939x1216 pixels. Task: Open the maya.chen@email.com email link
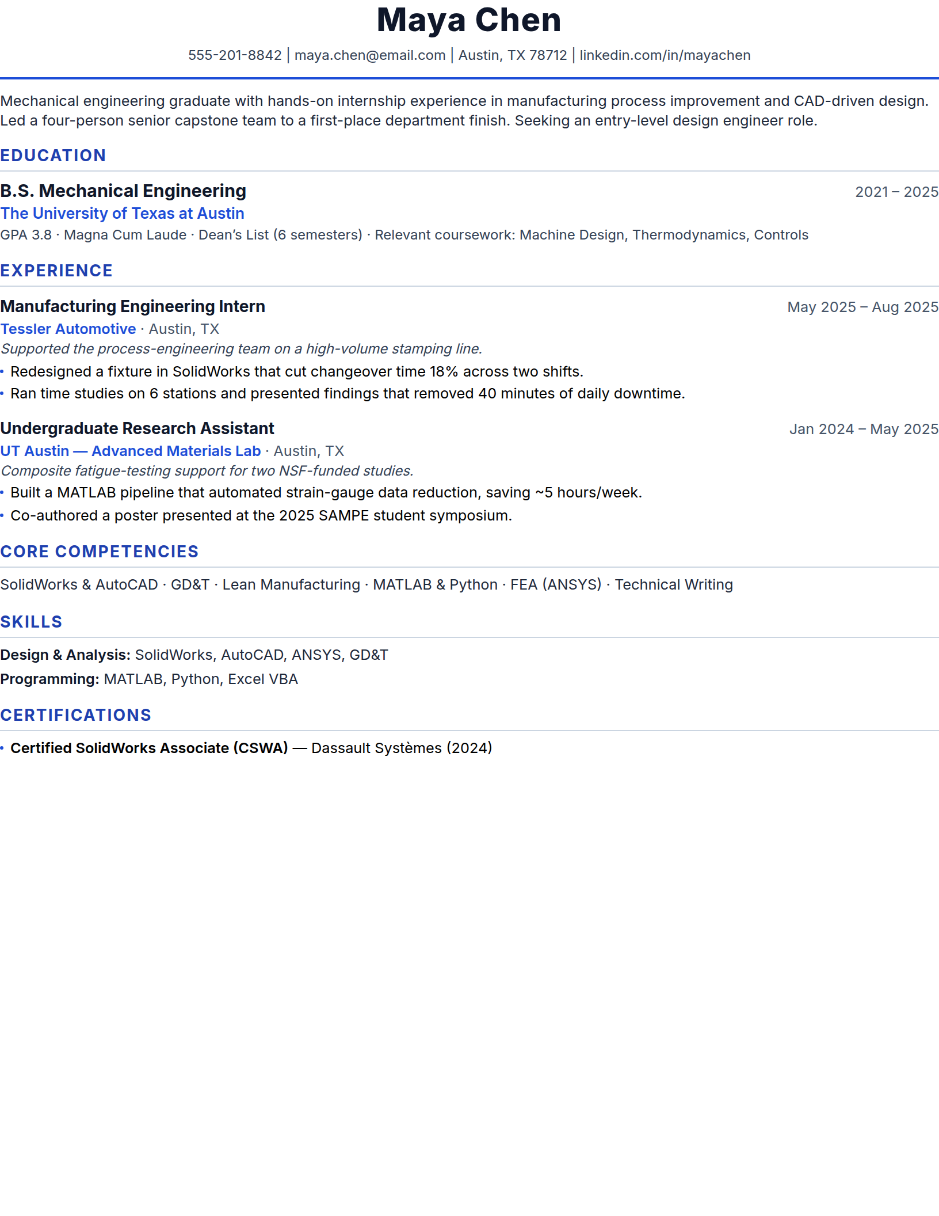tap(370, 55)
